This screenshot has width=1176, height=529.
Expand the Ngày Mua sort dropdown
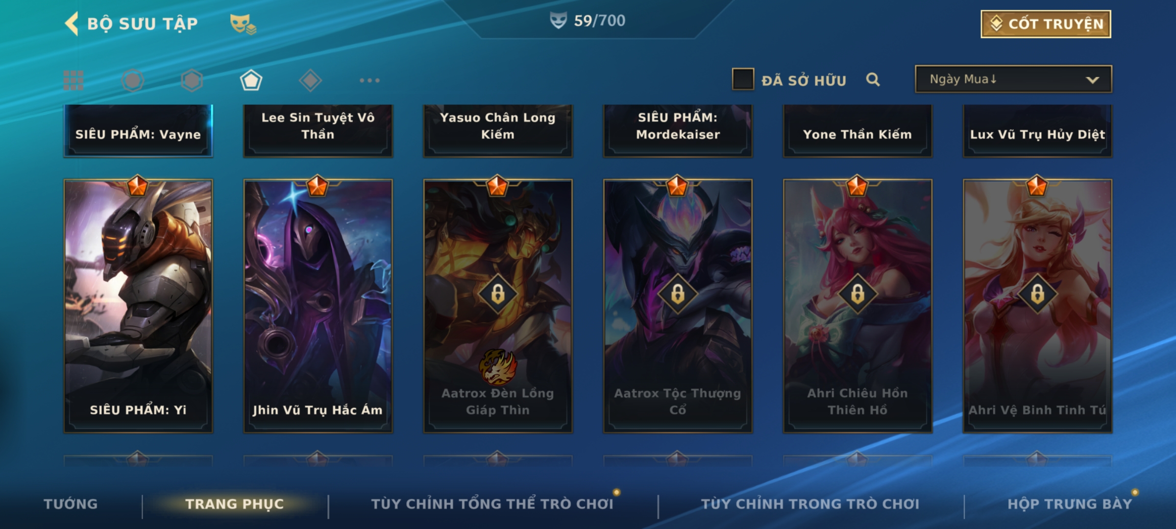click(x=1013, y=79)
